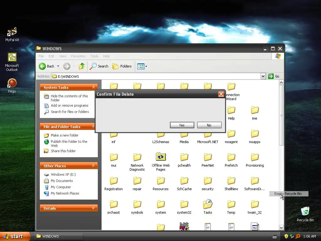Launch the Pego desktop shortcut
The image size is (321, 241).
[12, 86]
